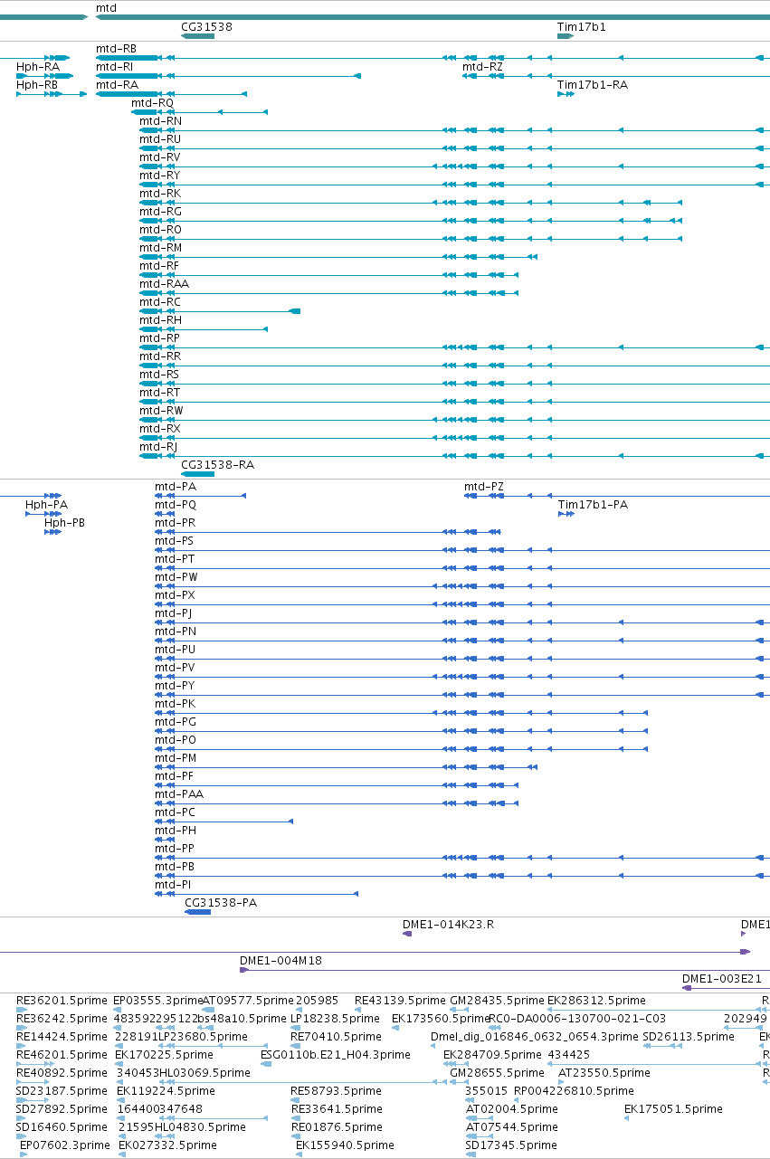Click the Tim17b1 gene label
Screen dimensions: 770x1159
tap(582, 27)
